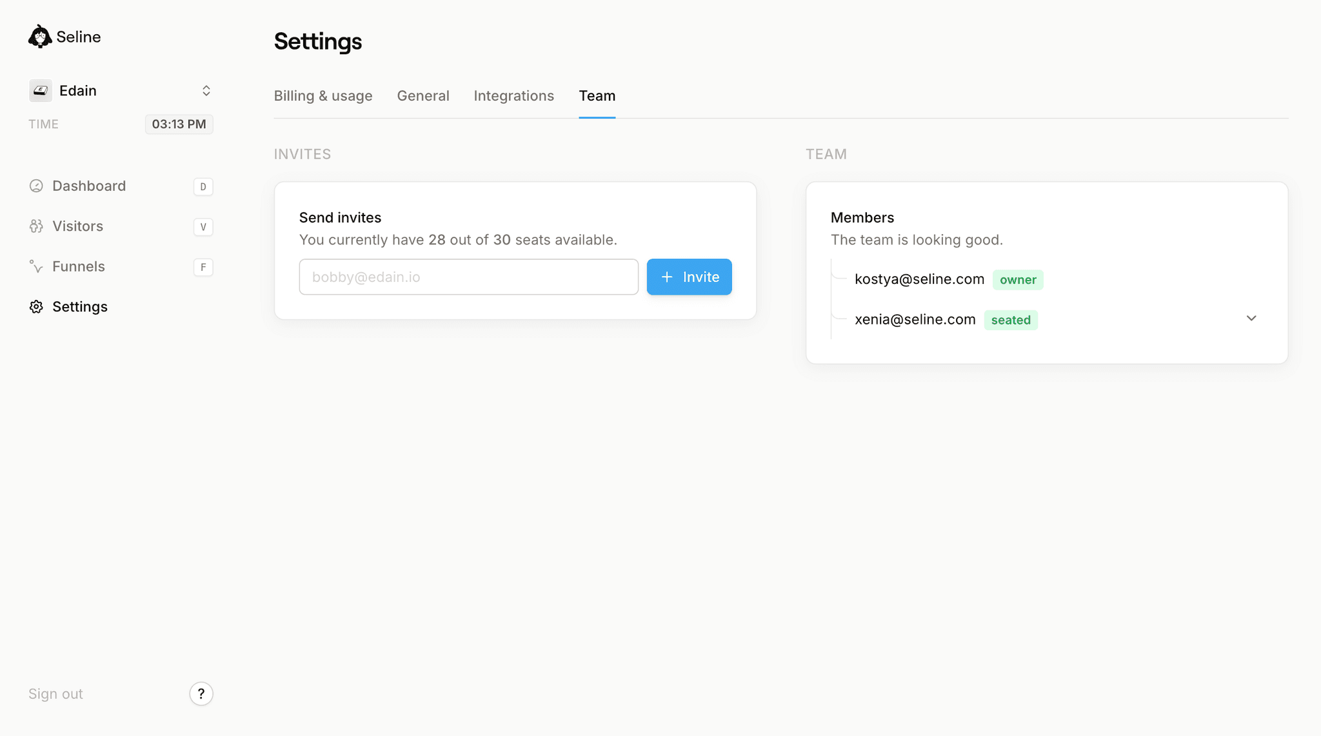Select the General settings tab
The height and width of the screenshot is (736, 1321).
423,95
